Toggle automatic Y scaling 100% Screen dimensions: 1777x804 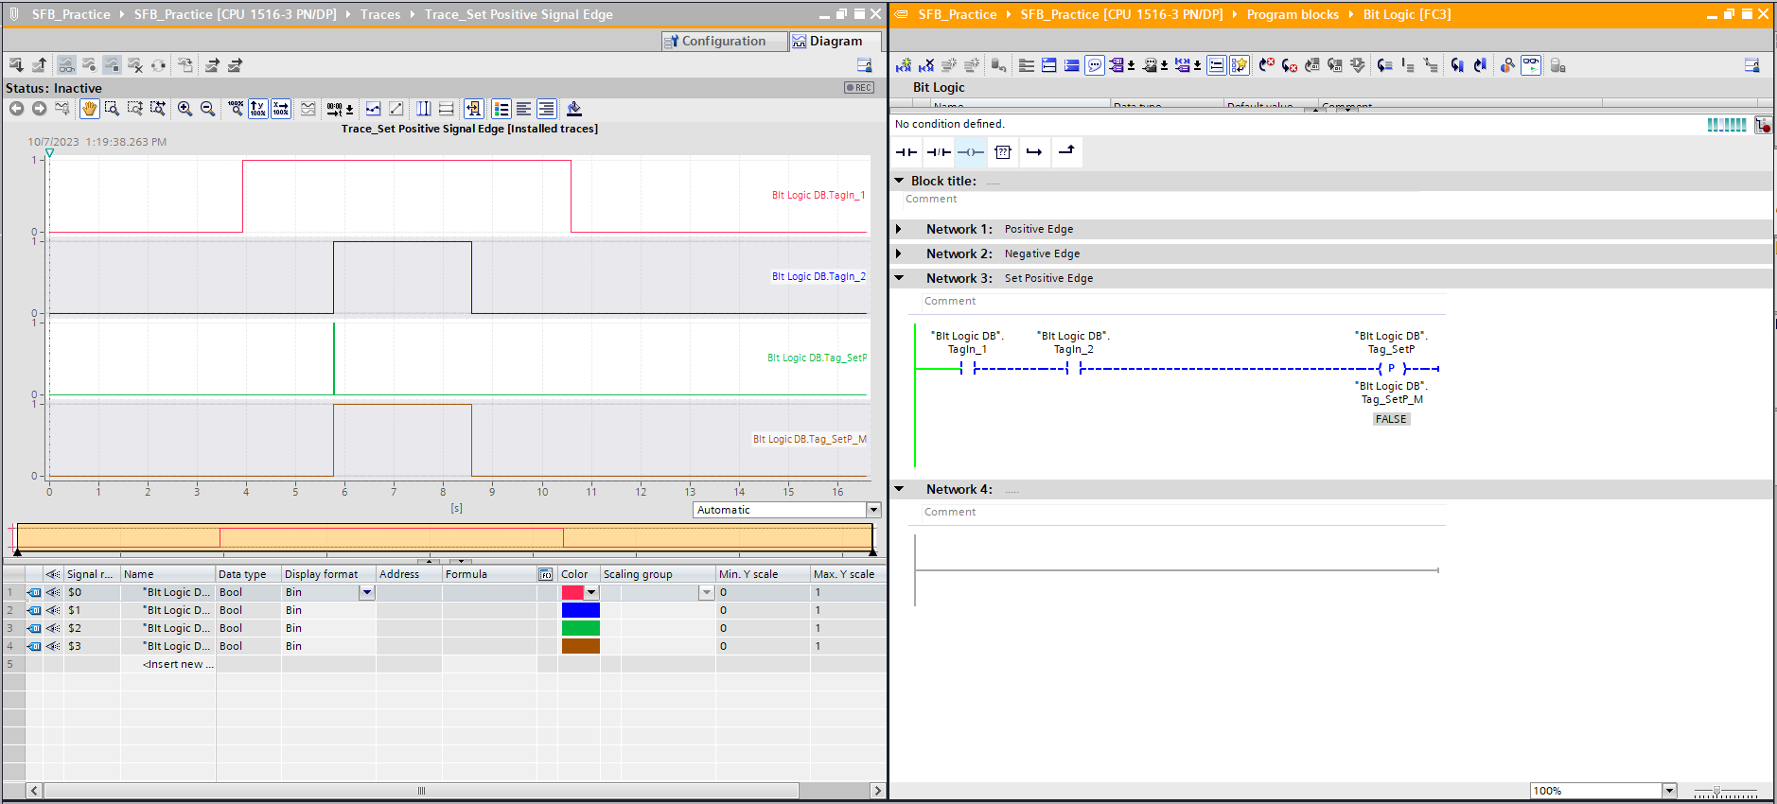pos(257,109)
